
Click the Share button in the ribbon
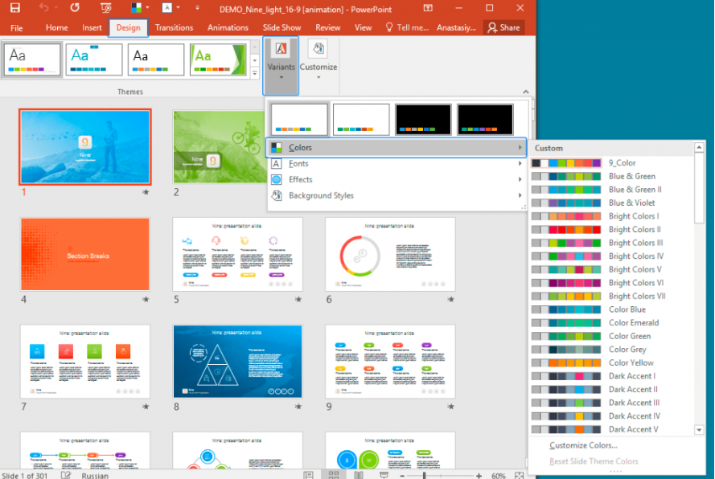coord(505,27)
